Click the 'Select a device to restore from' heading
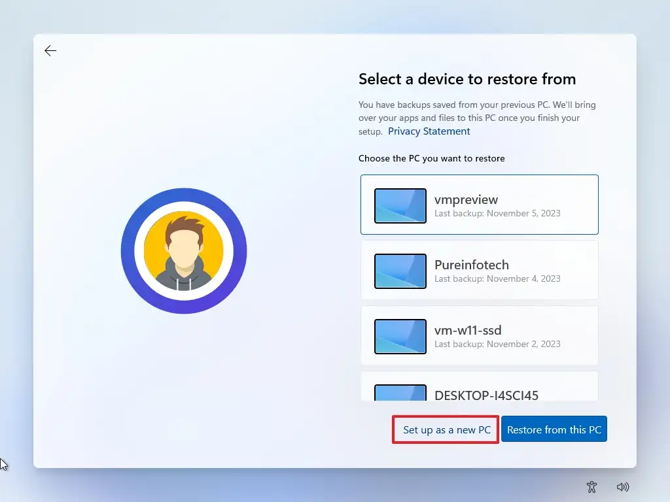 [x=467, y=79]
